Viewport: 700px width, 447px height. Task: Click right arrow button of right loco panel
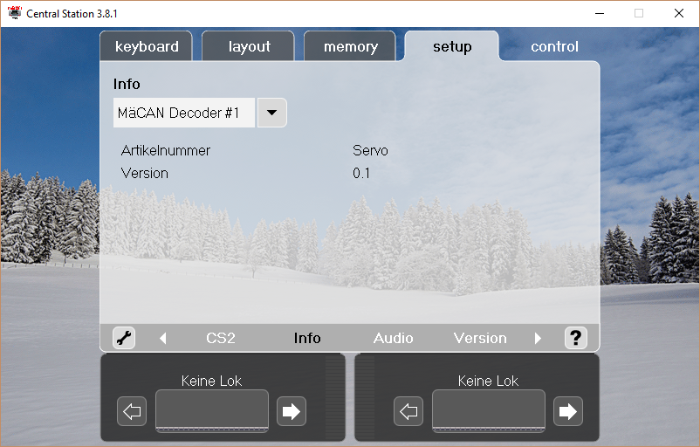pyautogui.click(x=568, y=411)
